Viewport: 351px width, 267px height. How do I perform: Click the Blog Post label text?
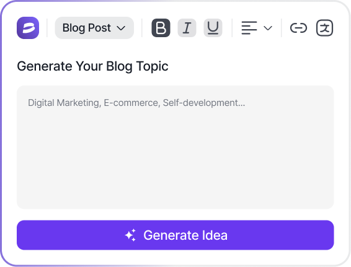click(x=86, y=28)
